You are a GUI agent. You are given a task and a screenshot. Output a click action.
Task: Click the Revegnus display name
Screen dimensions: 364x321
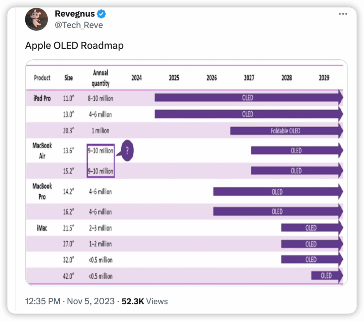click(74, 14)
